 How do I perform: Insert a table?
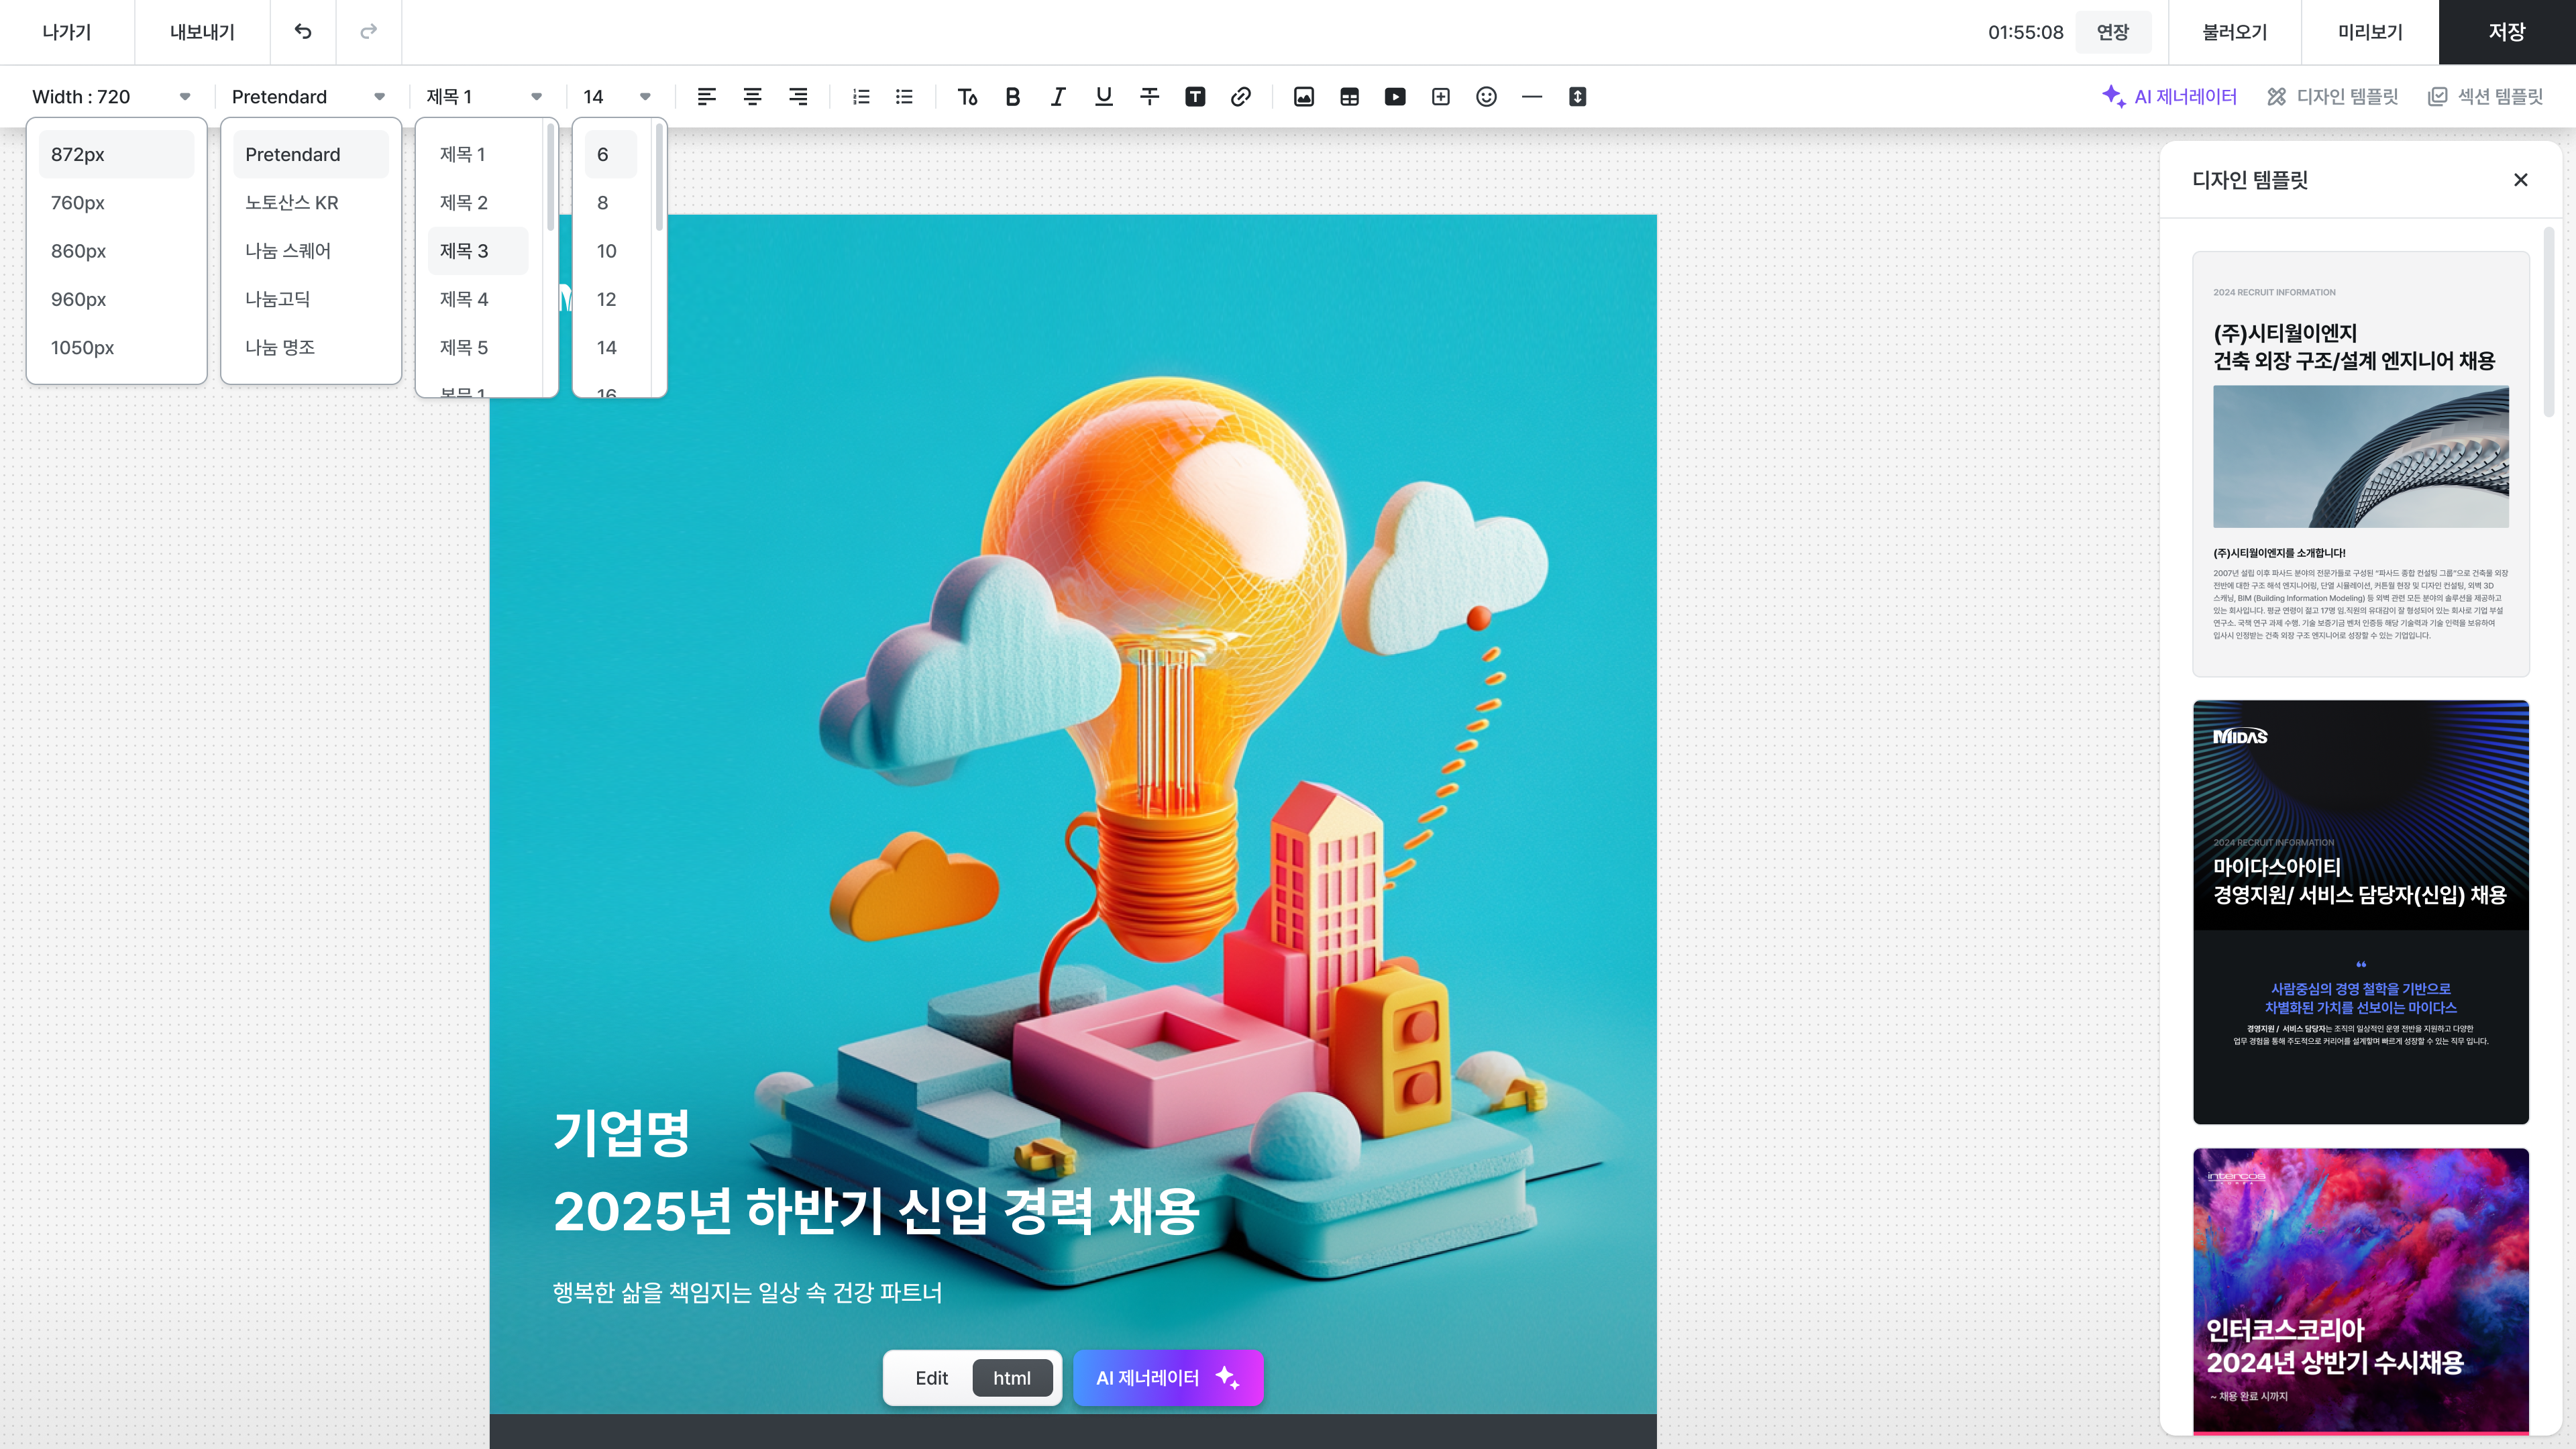tap(1349, 96)
